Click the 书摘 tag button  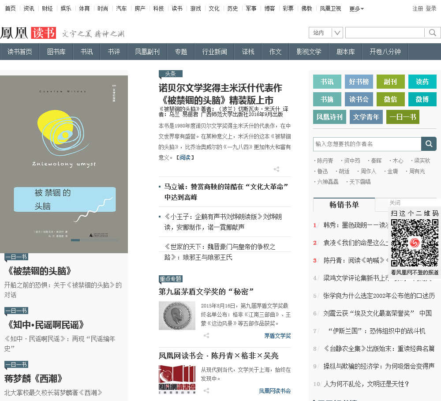coord(327,99)
